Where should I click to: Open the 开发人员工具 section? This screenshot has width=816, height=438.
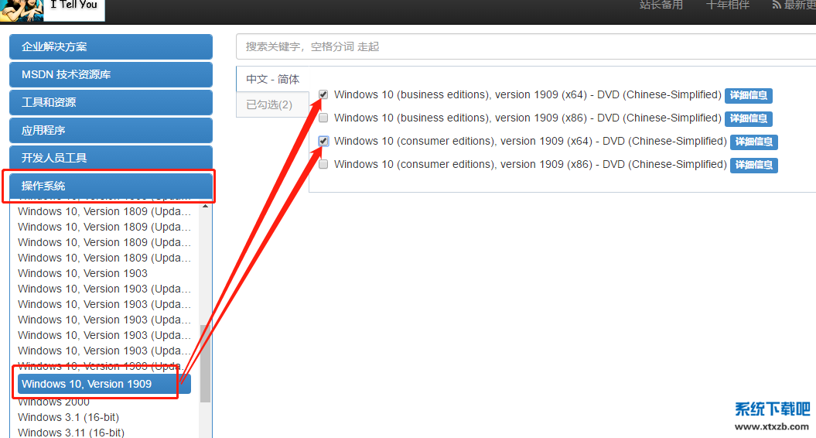(x=111, y=158)
